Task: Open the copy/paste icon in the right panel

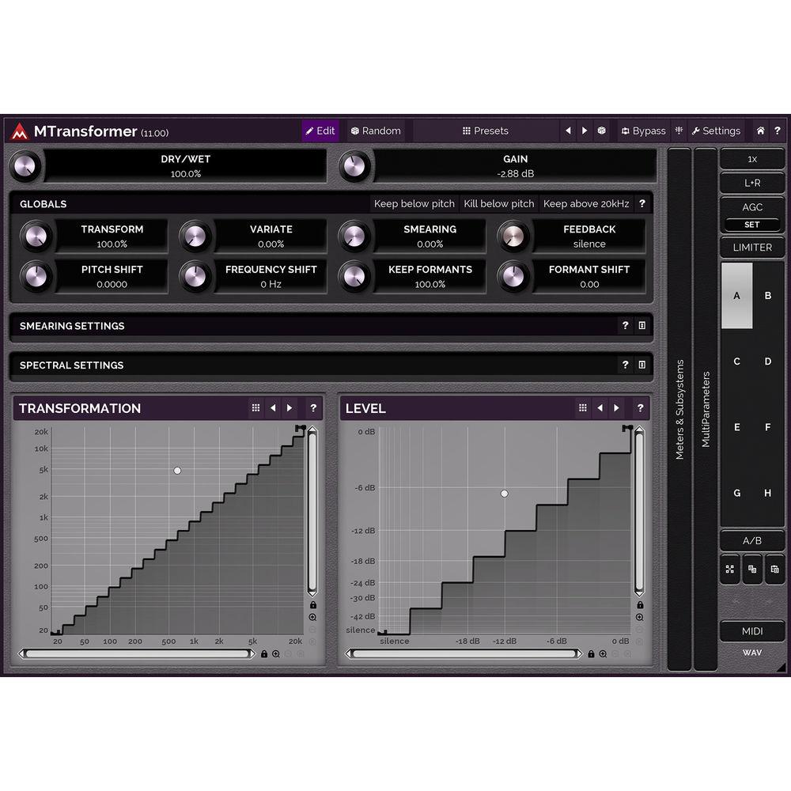Action: tap(751, 570)
